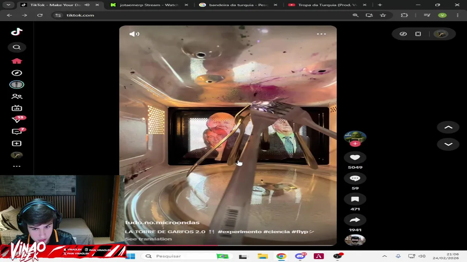Open the ringed story avatar in sidebar
The image size is (467, 262).
point(17,84)
